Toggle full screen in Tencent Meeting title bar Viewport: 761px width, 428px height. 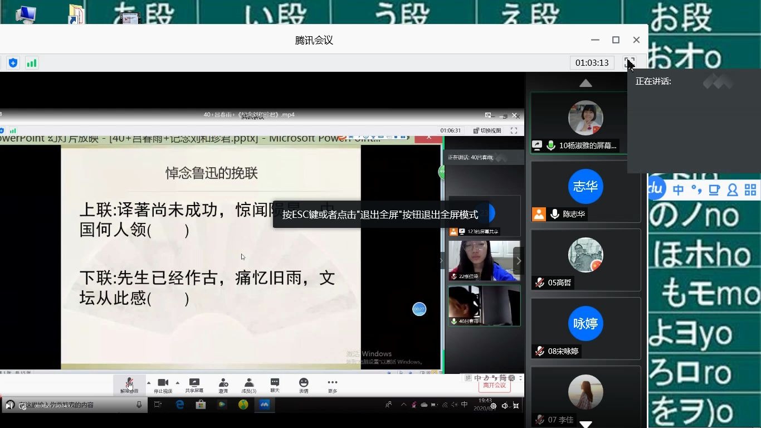click(x=630, y=62)
